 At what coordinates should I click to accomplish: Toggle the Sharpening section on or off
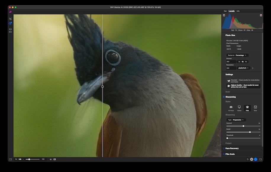tap(224, 97)
